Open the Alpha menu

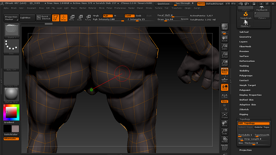pyautogui.click(x=6, y=8)
